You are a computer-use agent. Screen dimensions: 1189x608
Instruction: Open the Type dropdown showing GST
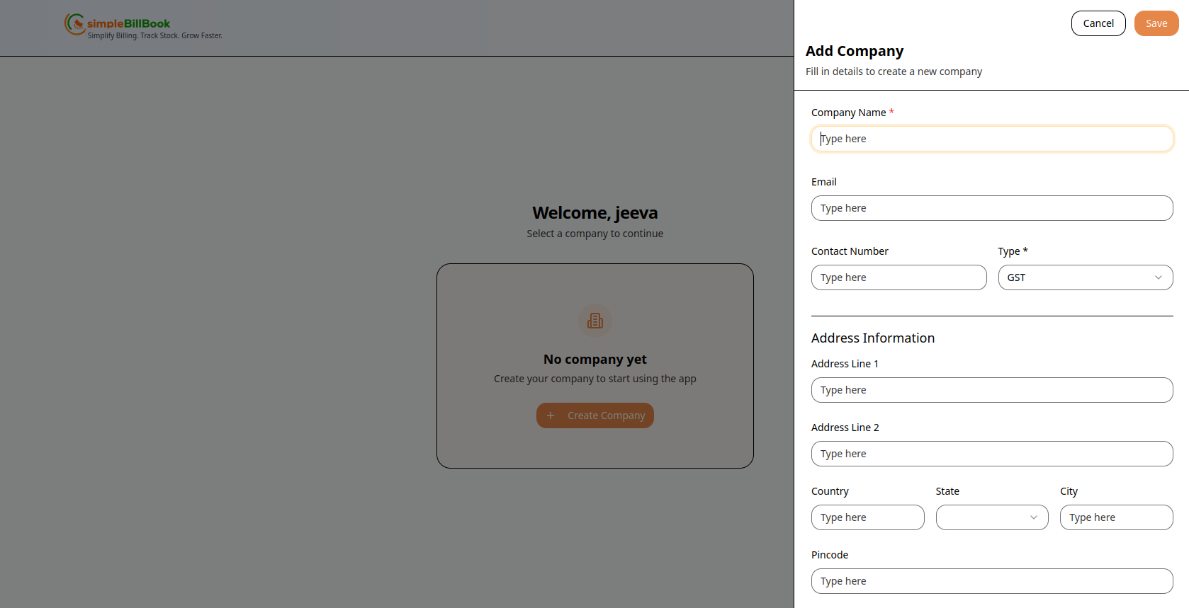[1084, 277]
